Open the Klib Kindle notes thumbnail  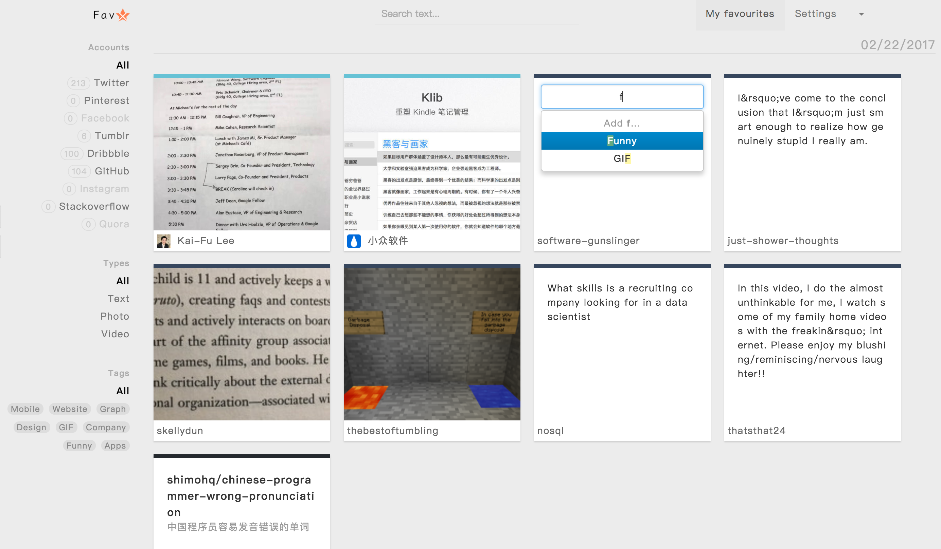coord(432,154)
